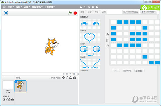
Task: Click the block help question mark icon
Action: [97, 7]
